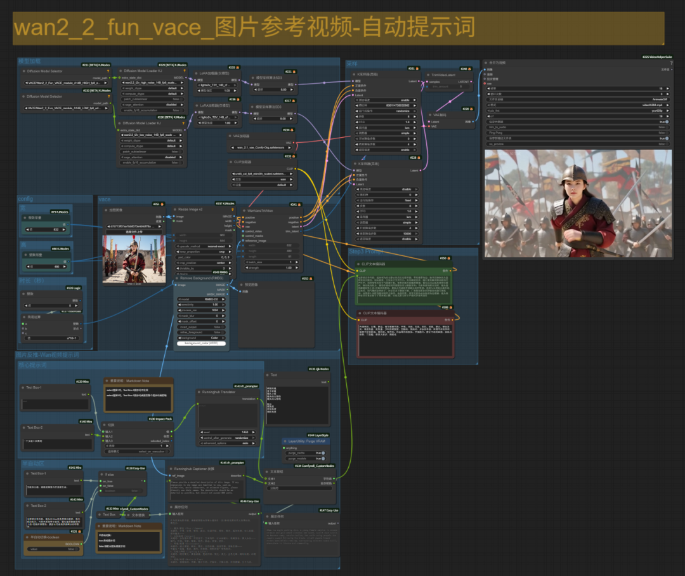This screenshot has width=685, height=576.
Task: Open crop_position center dropdown
Action: 204,263
